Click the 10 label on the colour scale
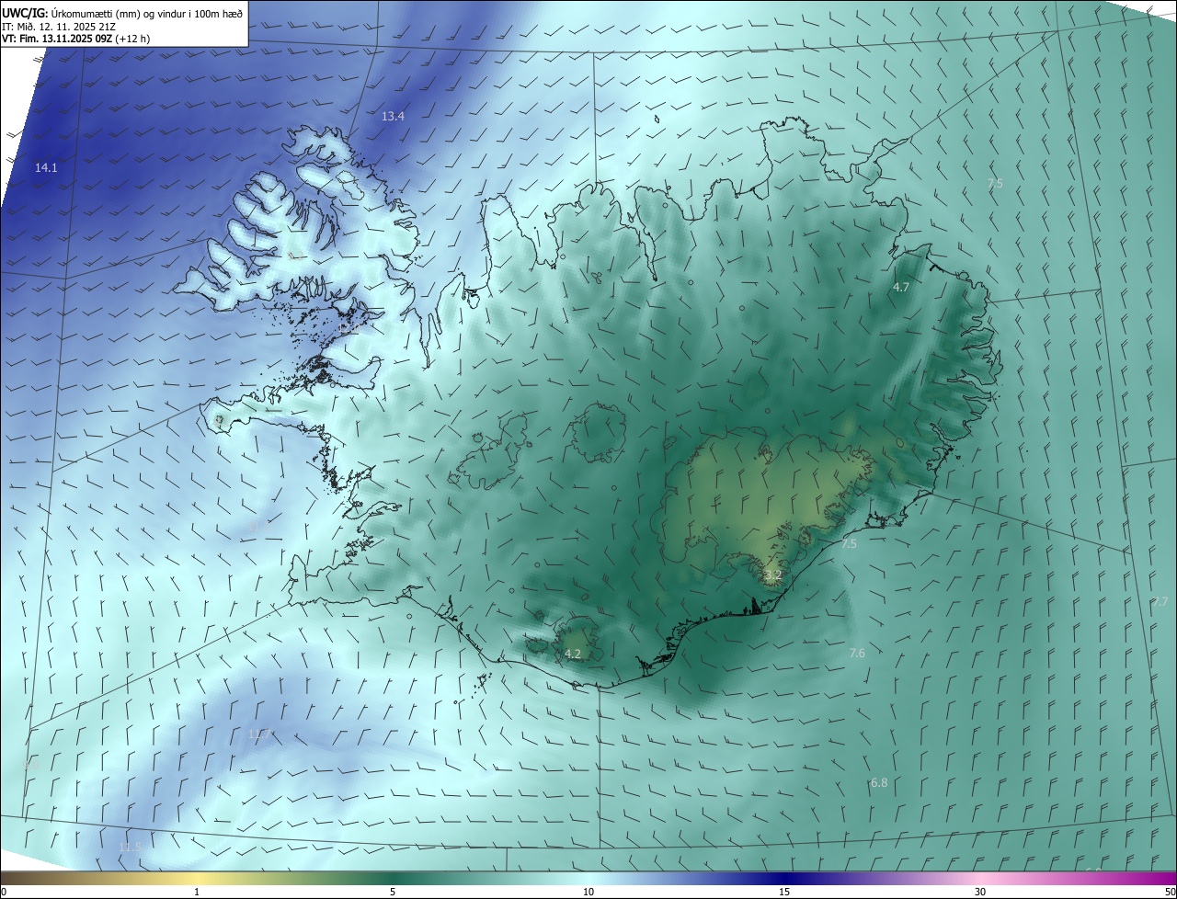 [x=588, y=893]
